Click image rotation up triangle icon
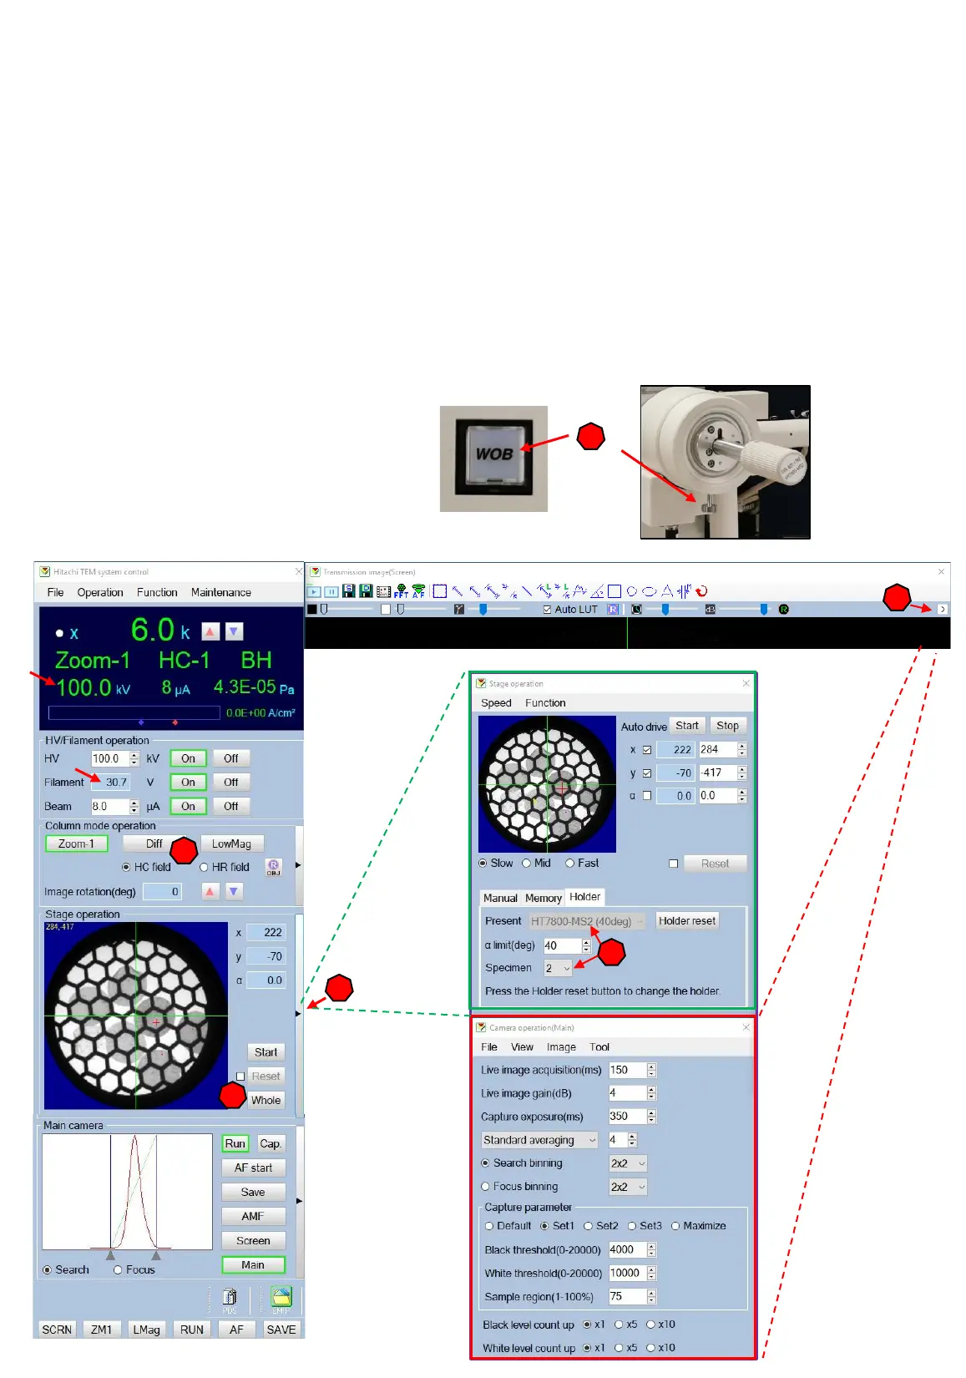The image size is (966, 1378). pyautogui.click(x=210, y=891)
